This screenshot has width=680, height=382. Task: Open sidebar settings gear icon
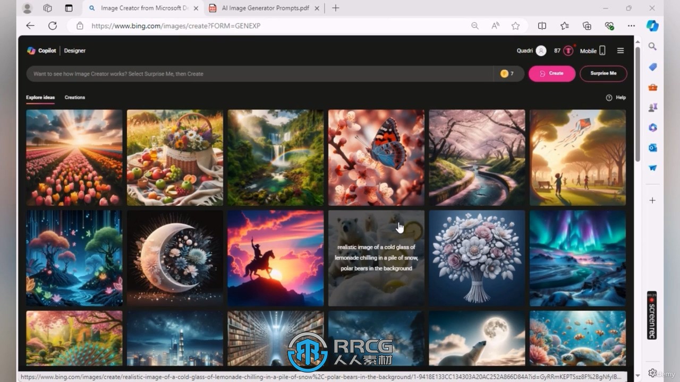pos(652,373)
